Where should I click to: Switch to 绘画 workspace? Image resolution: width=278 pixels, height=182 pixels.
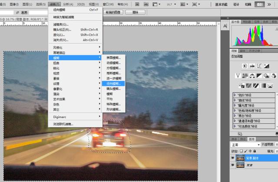pyautogui.click(x=248, y=4)
